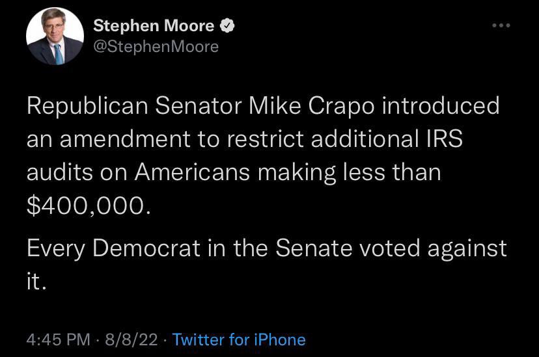Open the Stephen Moore display name

pos(154,26)
